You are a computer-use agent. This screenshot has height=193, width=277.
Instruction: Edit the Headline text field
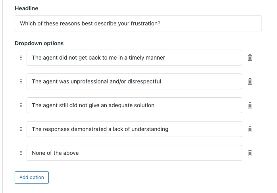[x=138, y=23]
